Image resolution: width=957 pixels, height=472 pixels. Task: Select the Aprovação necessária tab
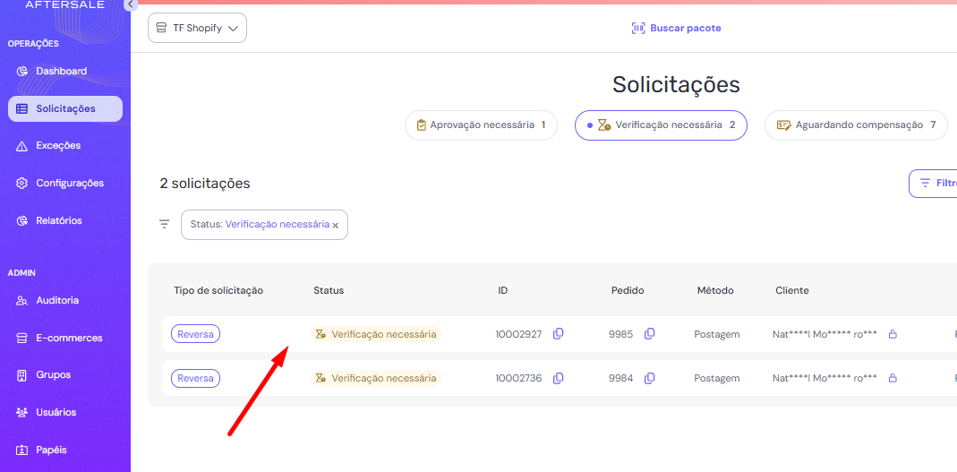[x=481, y=125]
